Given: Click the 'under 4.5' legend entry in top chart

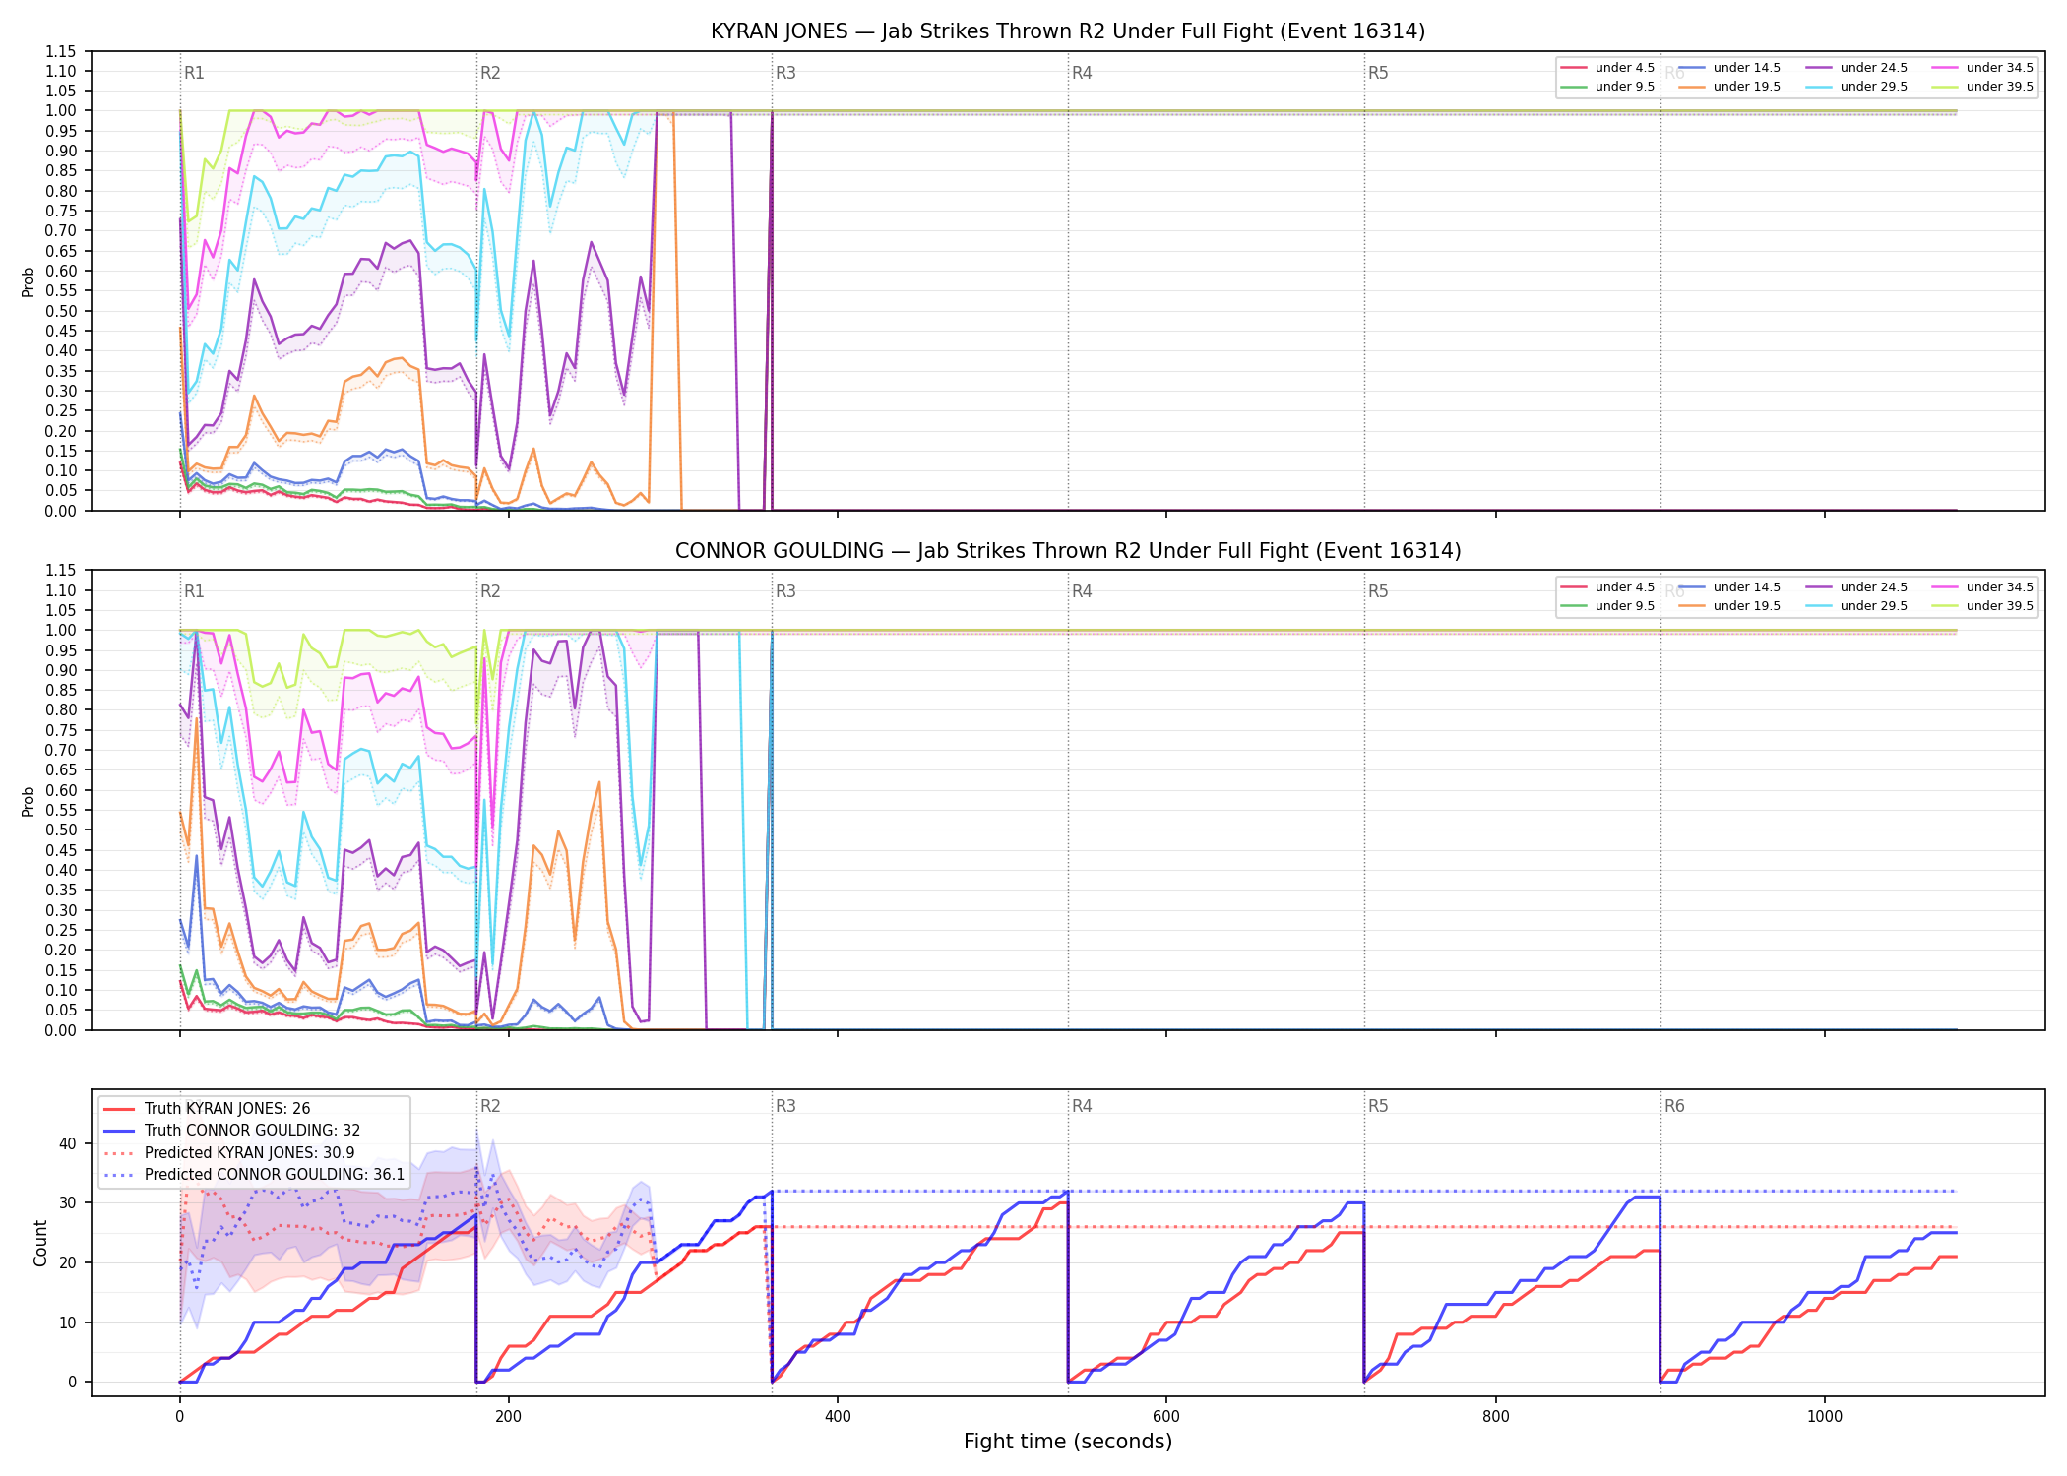Looking at the screenshot, I should (x=1608, y=68).
